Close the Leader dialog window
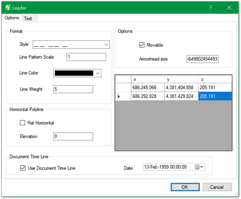The height and width of the screenshot is (199, 241). (x=229, y=8)
